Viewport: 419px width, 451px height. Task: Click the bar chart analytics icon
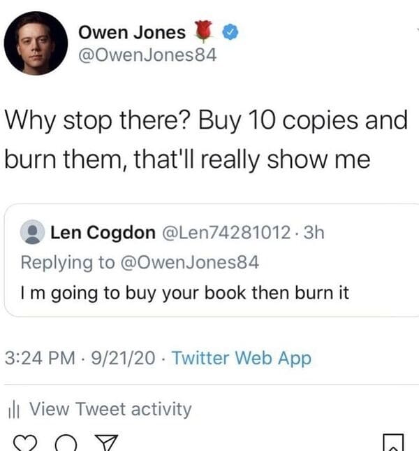point(14,410)
